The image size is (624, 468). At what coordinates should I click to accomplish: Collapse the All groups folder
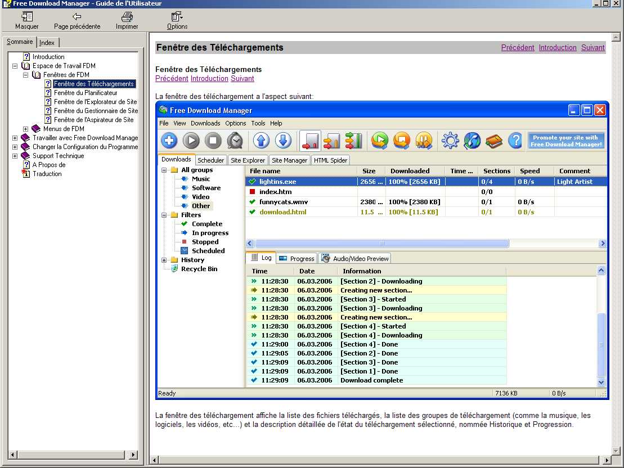[164, 170]
